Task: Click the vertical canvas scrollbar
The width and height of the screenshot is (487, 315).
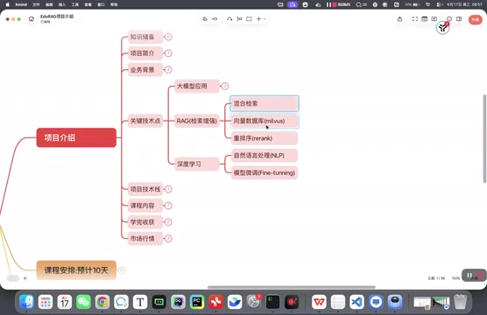Action: point(484,139)
